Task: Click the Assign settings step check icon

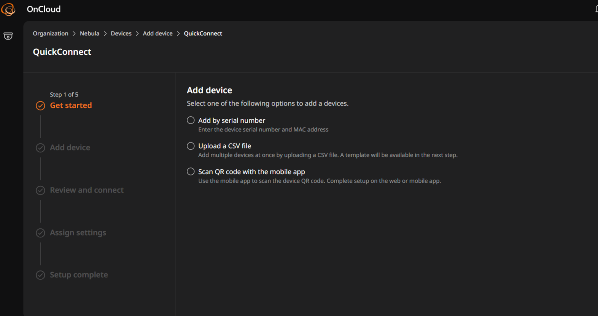Action: pyautogui.click(x=40, y=233)
